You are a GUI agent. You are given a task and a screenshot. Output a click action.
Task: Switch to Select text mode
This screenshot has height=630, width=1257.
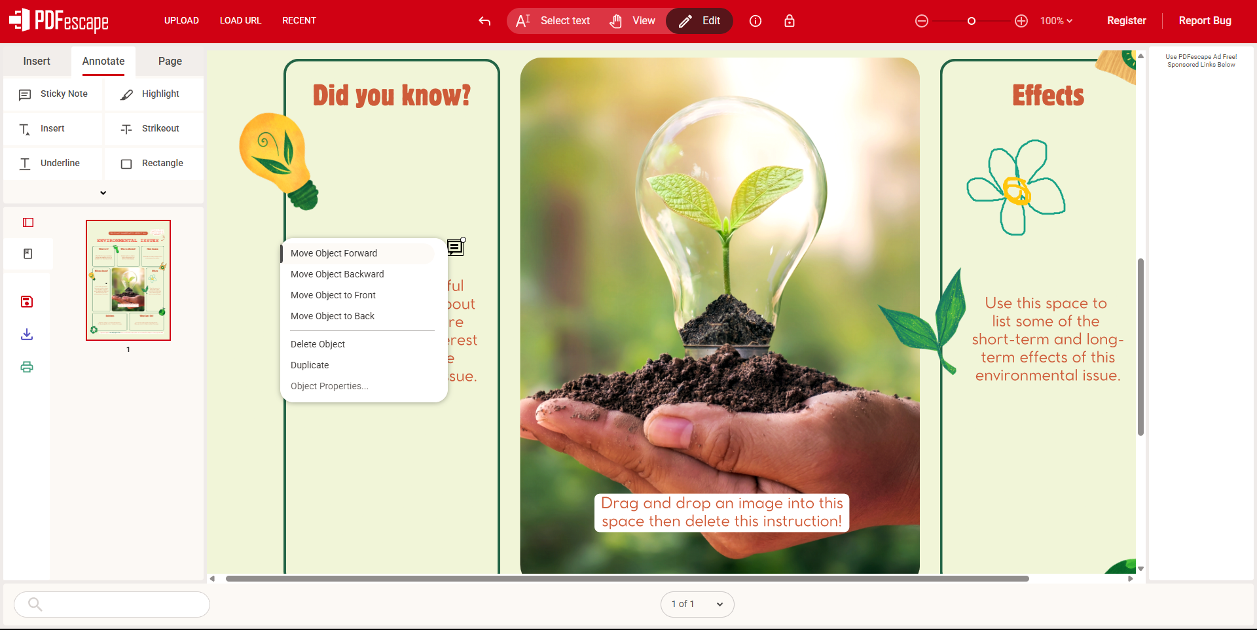tap(553, 21)
